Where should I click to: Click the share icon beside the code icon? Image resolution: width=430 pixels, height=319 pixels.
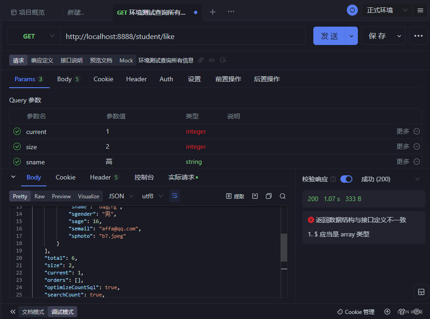point(223,60)
